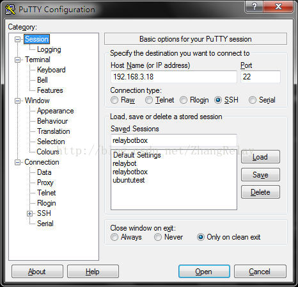Click the About button
Viewport: 298px width, 287px height.
[37, 272]
